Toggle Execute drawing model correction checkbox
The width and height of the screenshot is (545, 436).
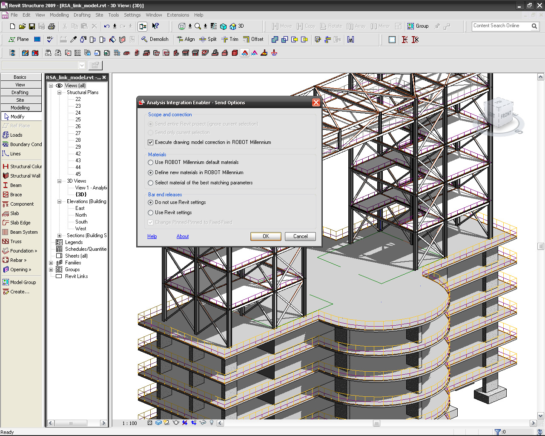[x=151, y=143]
